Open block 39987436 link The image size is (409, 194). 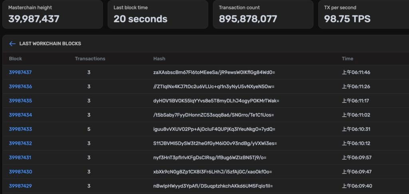[x=20, y=87]
